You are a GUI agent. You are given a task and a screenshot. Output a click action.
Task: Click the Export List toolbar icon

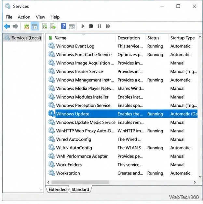(53, 26)
